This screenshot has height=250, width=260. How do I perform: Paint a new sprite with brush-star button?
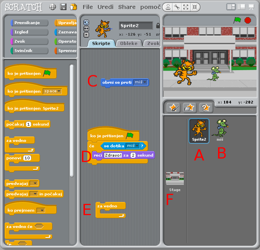tap(173, 107)
